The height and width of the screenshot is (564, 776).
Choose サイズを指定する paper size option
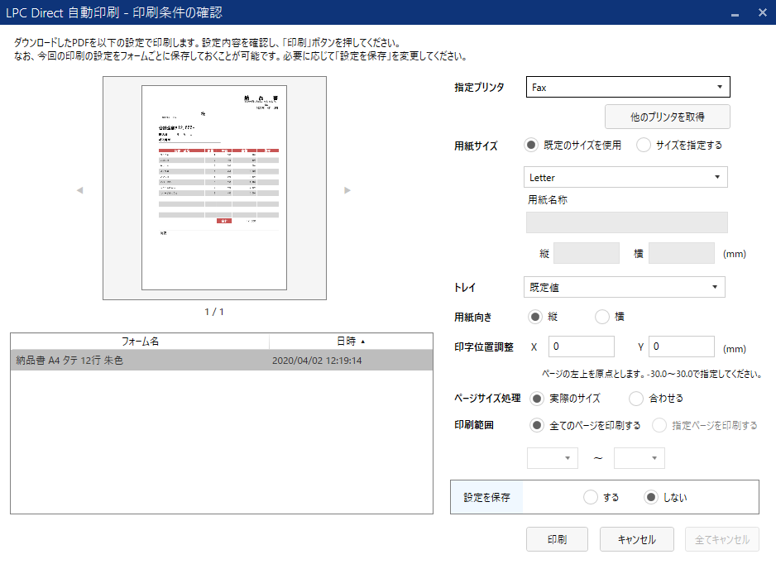coord(644,146)
